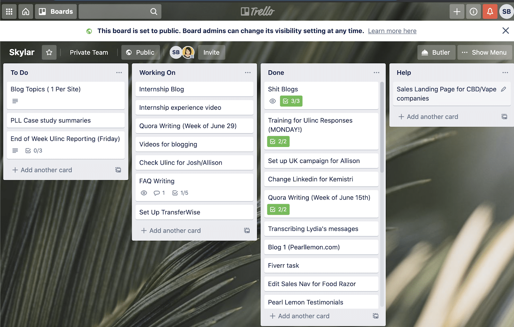Open the Private Team menu
Screen dimensions: 514x327
click(89, 52)
